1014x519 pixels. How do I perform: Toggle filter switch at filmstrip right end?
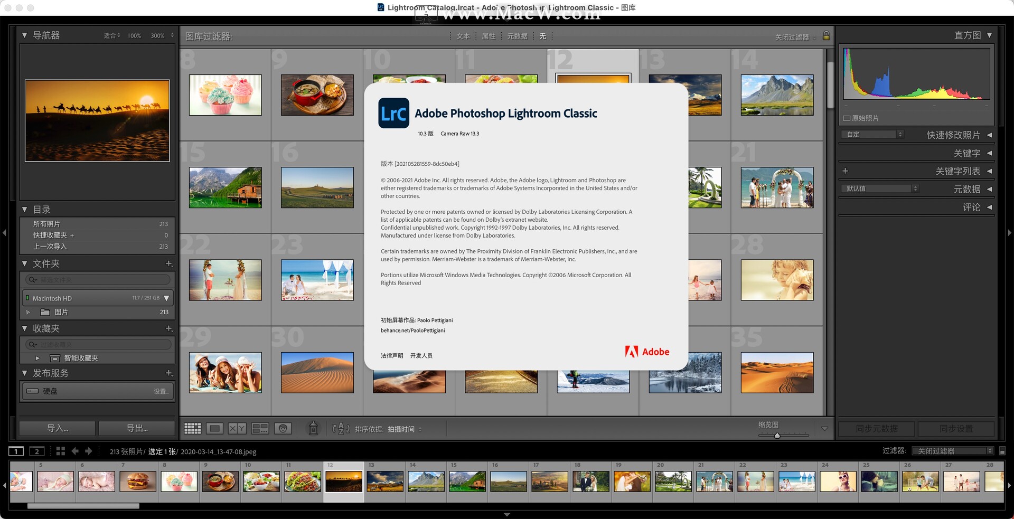[1002, 451]
